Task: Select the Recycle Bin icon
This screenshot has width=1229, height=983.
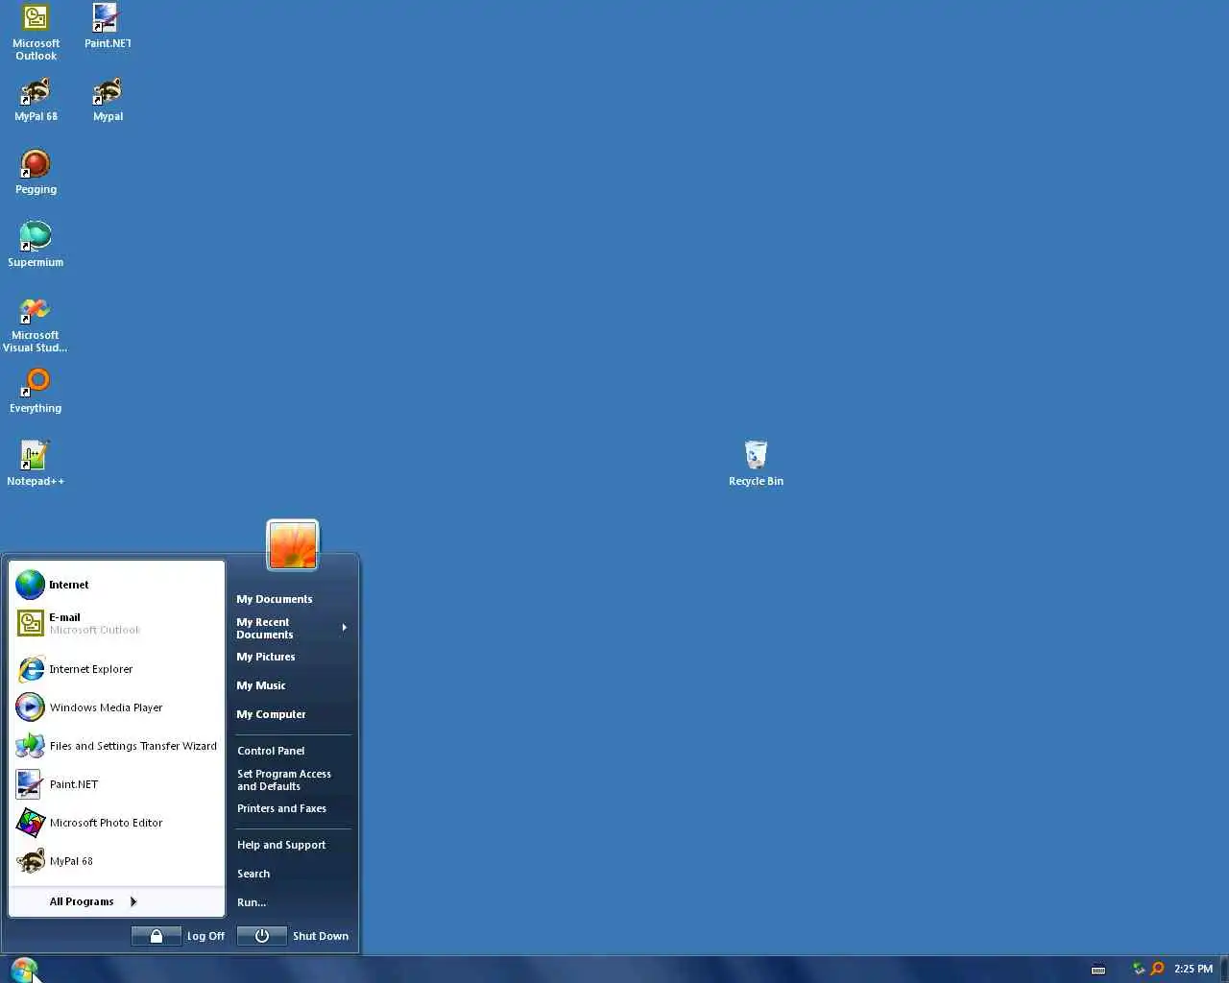Action: tap(756, 464)
